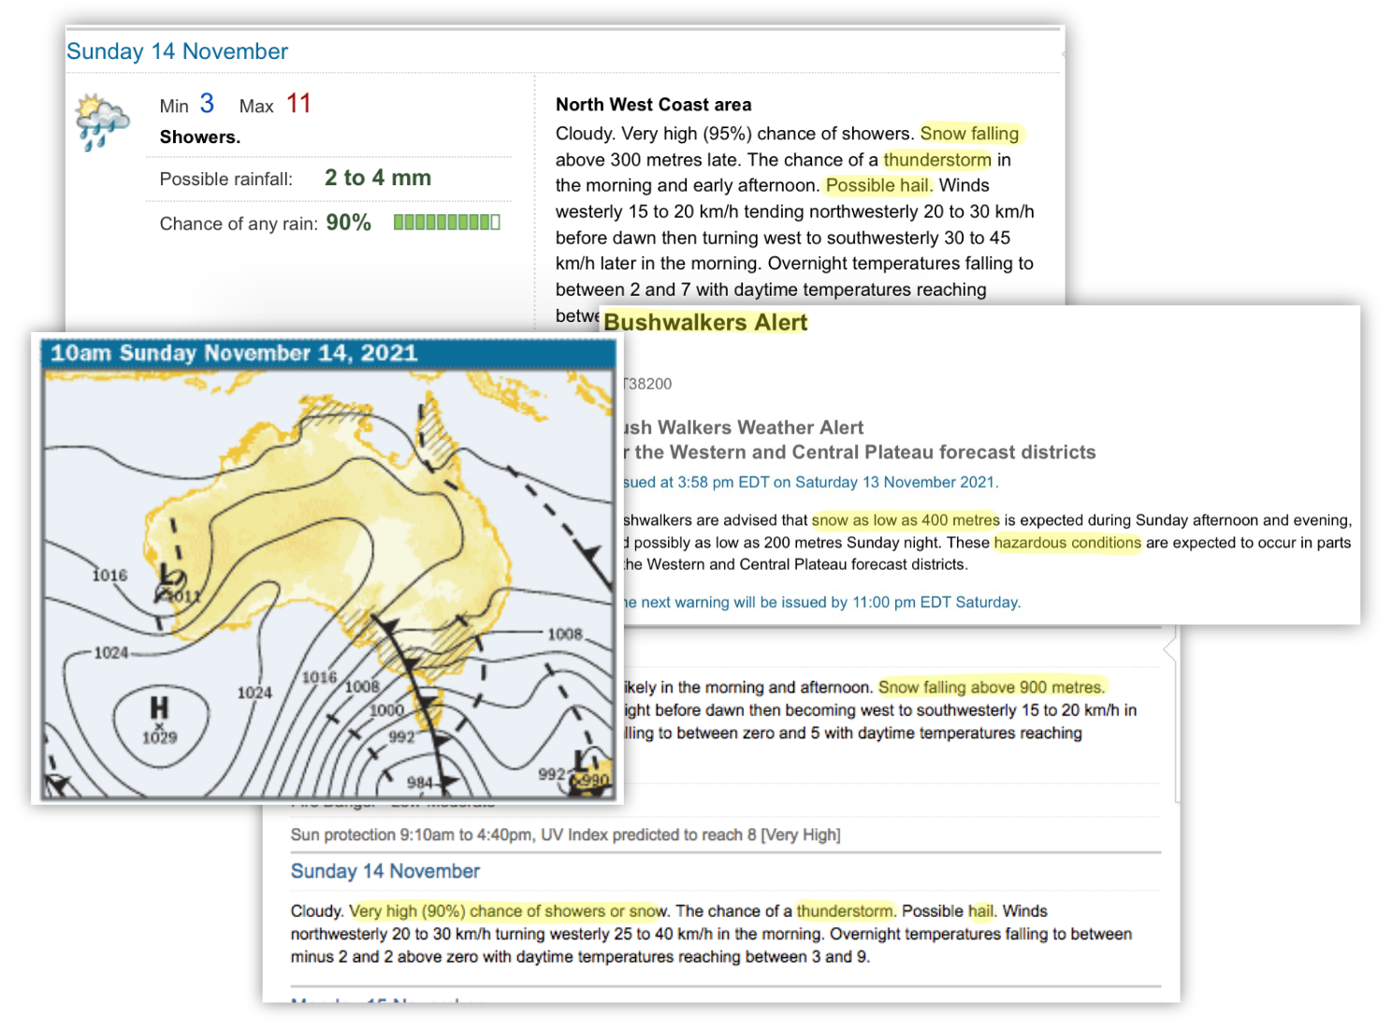Screen dimensions: 1392x1033
Task: Select highlighted 'snow as low as 400 metres'
Action: pyautogui.click(x=906, y=520)
